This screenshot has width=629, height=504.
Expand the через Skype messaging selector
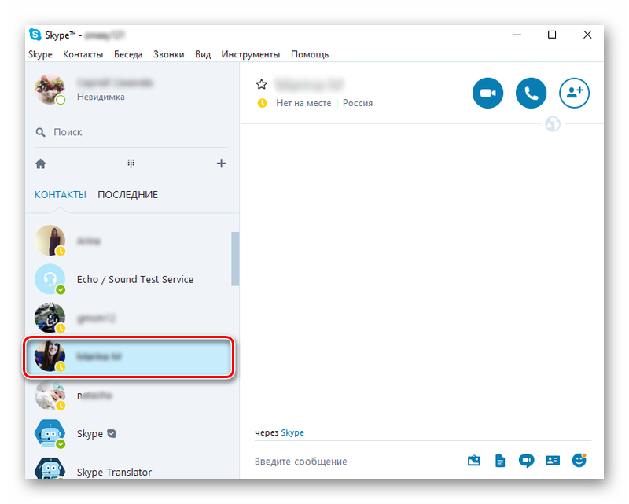(x=292, y=432)
